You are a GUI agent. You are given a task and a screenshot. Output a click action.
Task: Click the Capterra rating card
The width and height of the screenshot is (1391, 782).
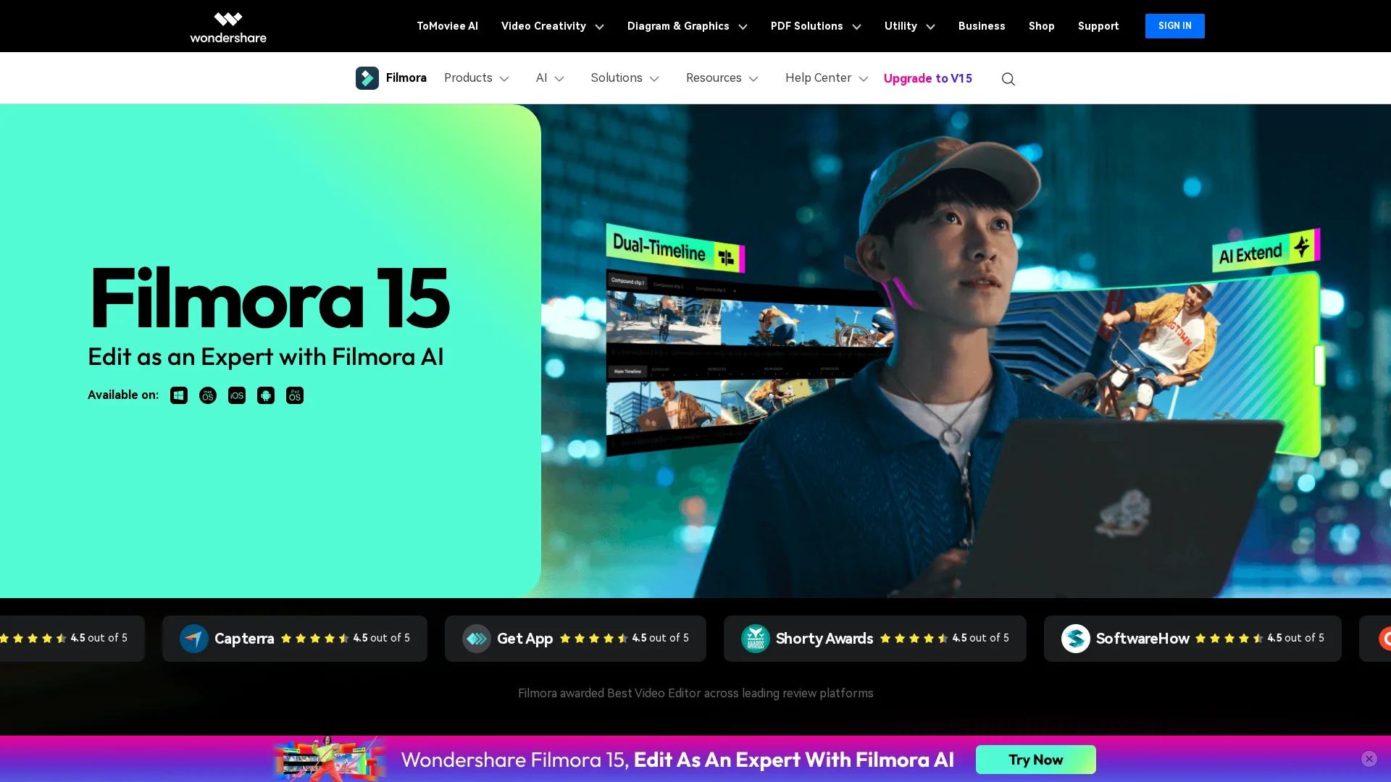pos(294,639)
